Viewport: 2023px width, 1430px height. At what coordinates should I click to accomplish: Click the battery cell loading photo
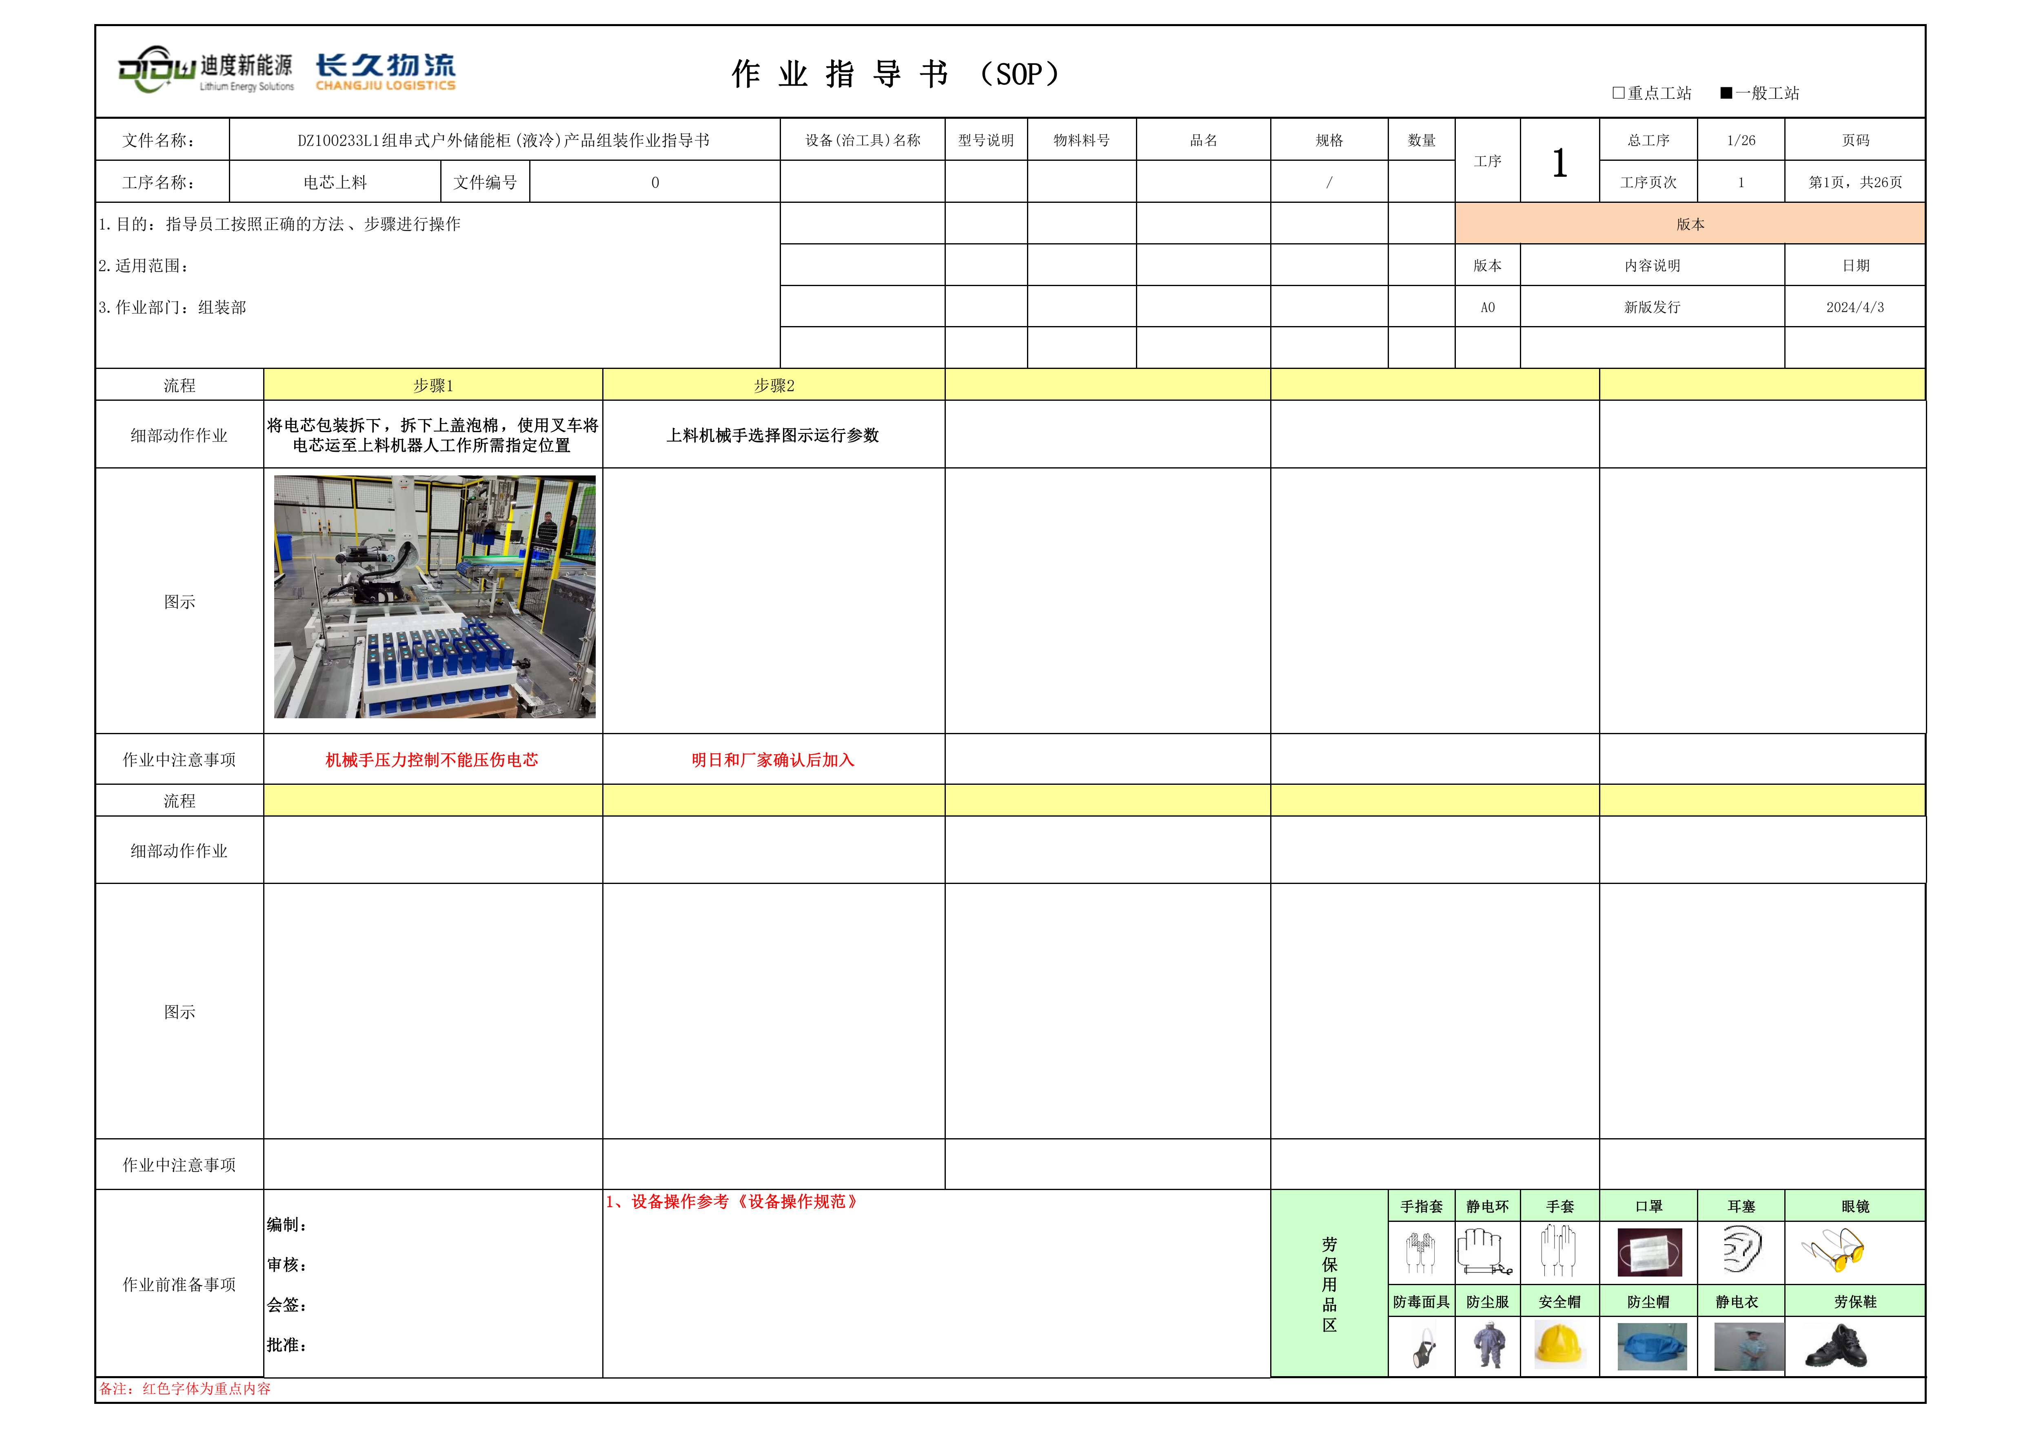click(x=435, y=597)
